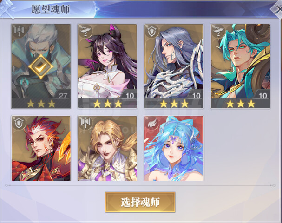Click the gold checkmark on the gray-haired masked hero
The width and height of the screenshot is (282, 223).
point(41,67)
